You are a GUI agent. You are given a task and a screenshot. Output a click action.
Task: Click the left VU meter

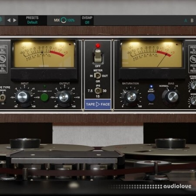coord(44,54)
